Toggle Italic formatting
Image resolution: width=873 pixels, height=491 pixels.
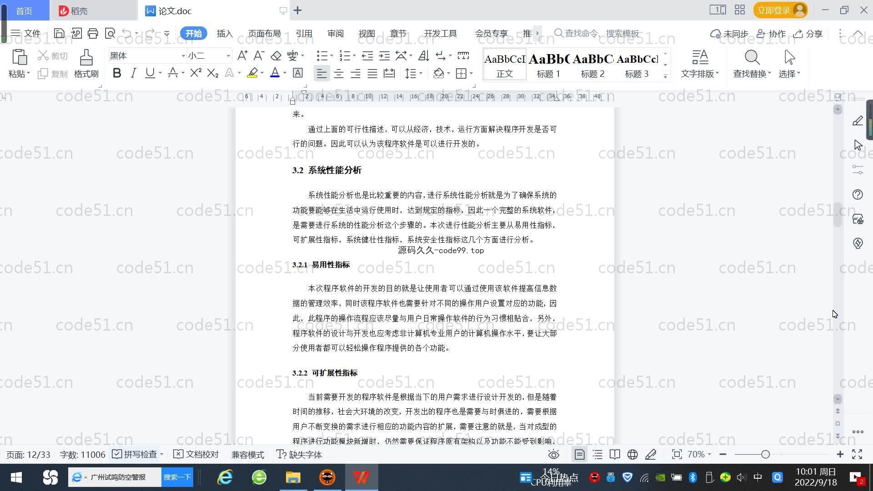[133, 73]
